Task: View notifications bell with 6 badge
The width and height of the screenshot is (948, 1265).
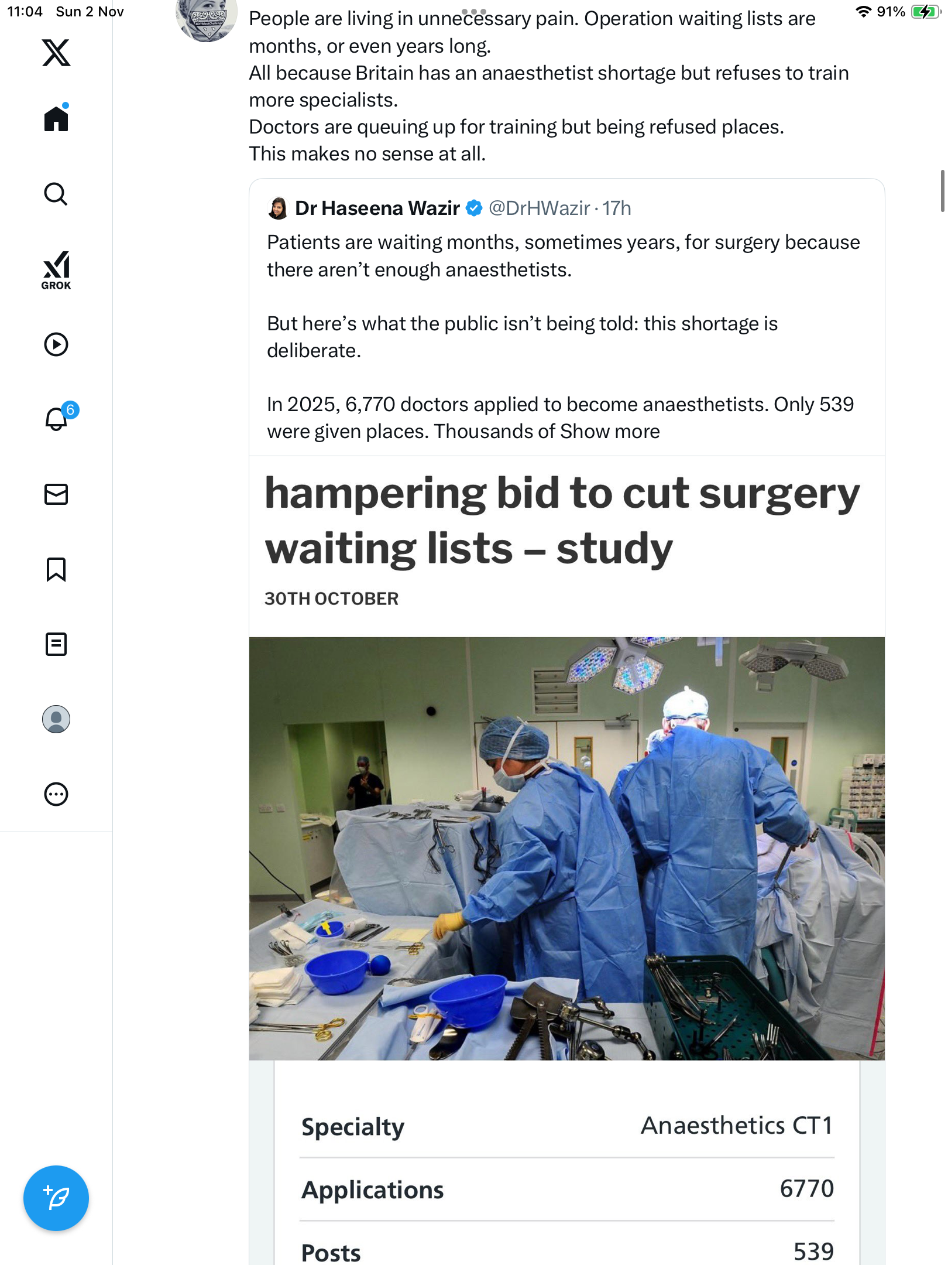Action: click(x=57, y=418)
